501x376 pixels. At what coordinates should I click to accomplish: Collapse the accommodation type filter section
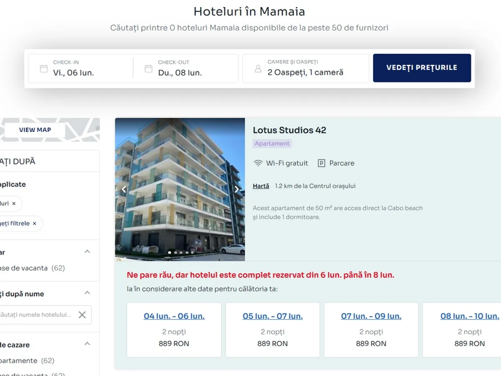click(87, 344)
